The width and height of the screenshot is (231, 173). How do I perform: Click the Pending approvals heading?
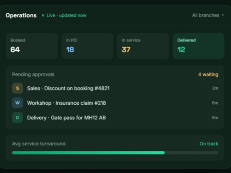[x=33, y=74]
